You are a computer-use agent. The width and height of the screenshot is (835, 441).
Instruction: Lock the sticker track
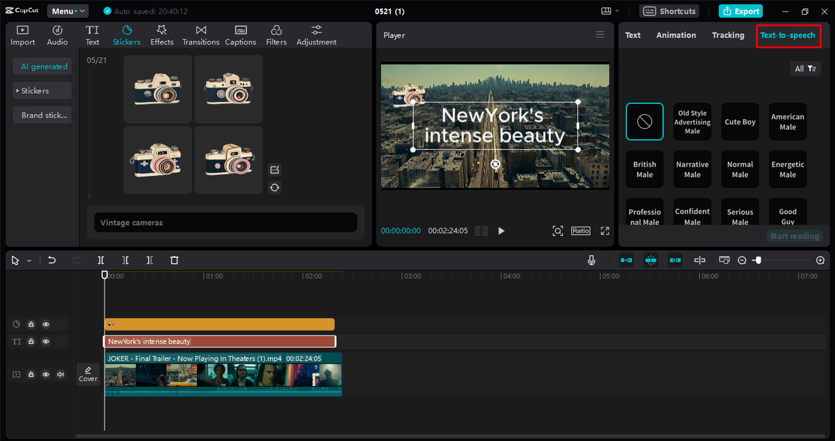pos(31,324)
